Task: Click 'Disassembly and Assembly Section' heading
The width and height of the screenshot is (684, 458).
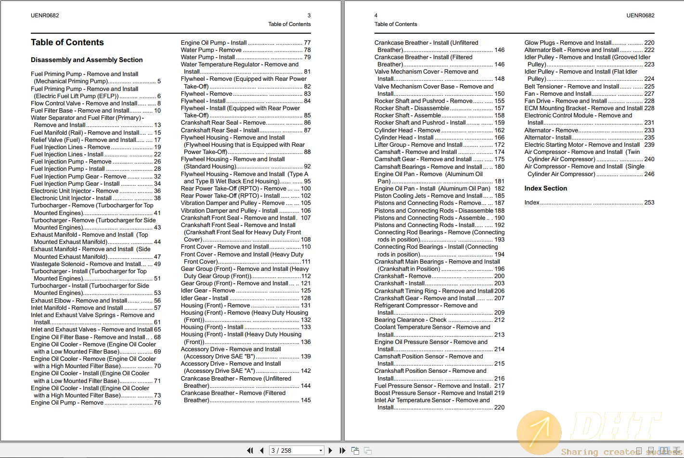Action: [87, 60]
